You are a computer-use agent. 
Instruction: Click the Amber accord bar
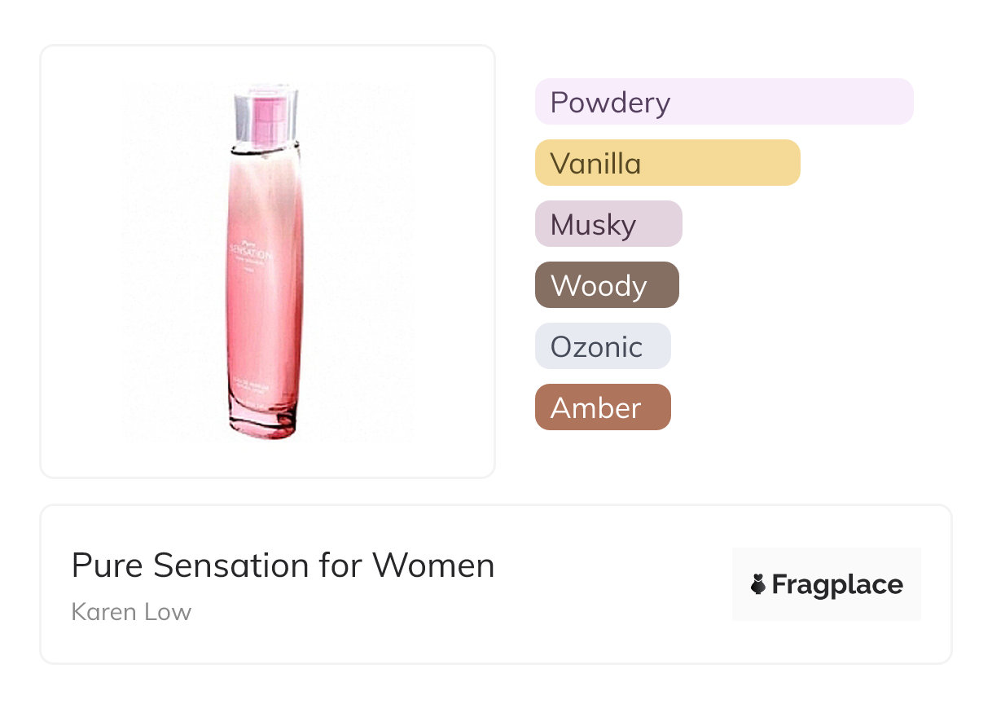tap(602, 407)
